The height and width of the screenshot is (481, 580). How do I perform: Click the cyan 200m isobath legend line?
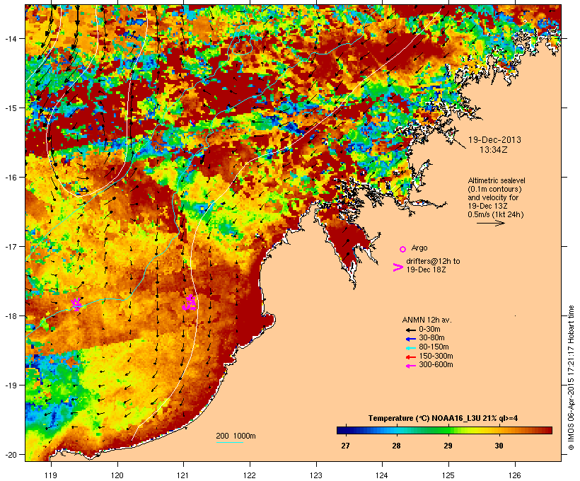coord(229,442)
